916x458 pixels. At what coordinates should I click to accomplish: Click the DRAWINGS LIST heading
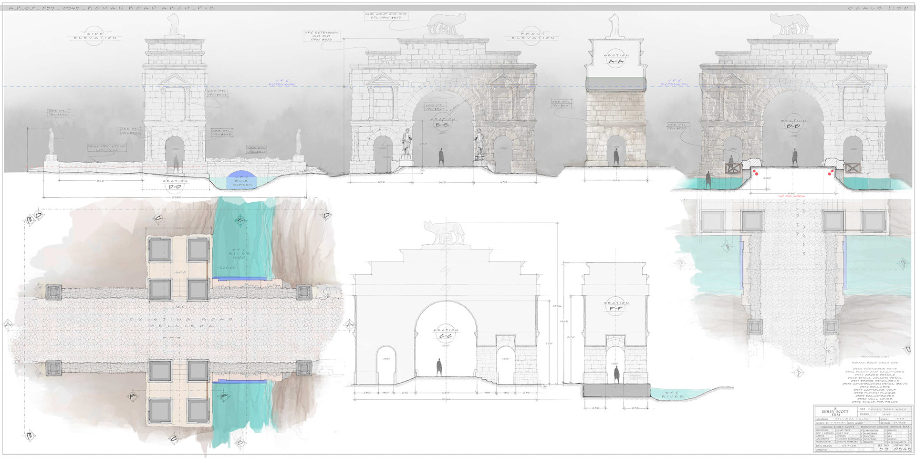pos(874,357)
